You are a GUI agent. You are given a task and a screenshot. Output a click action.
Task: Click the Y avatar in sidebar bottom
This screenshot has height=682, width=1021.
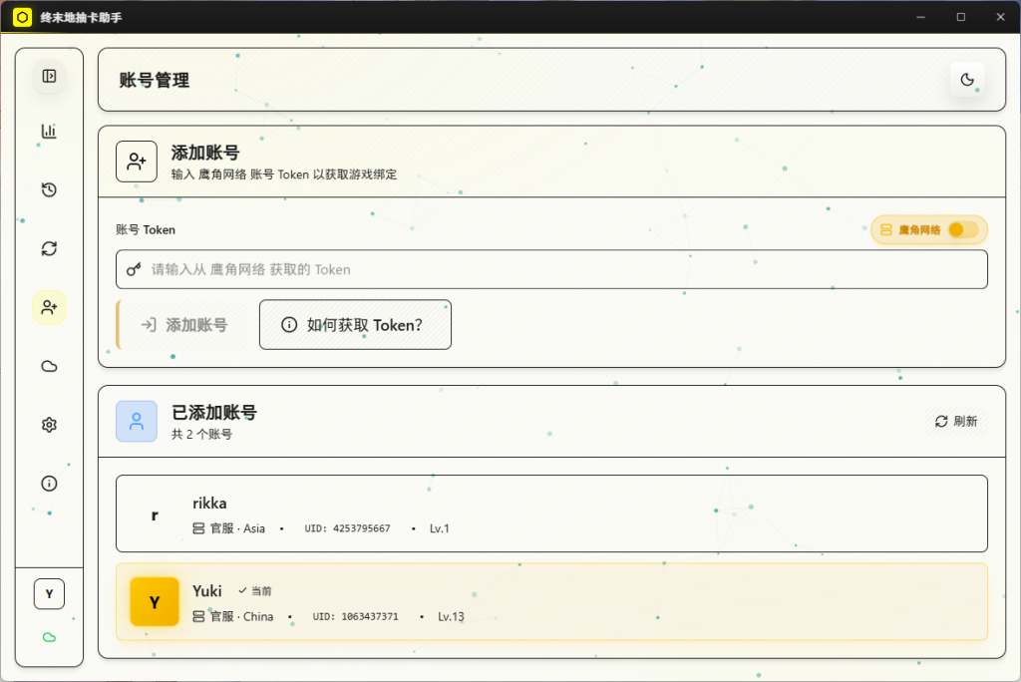click(x=49, y=593)
